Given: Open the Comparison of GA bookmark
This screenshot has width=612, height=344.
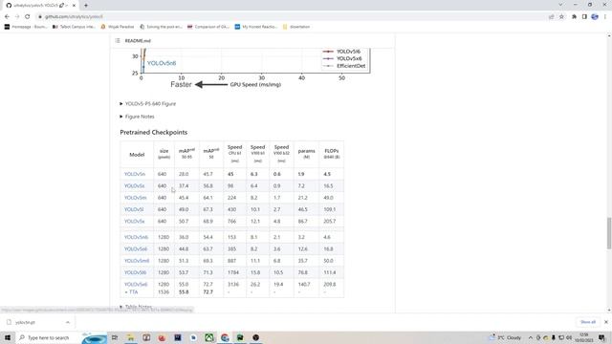Looking at the screenshot, I should (x=208, y=27).
